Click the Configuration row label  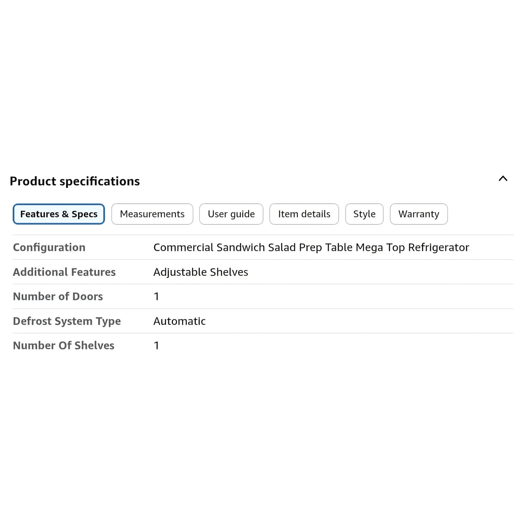[x=49, y=247]
